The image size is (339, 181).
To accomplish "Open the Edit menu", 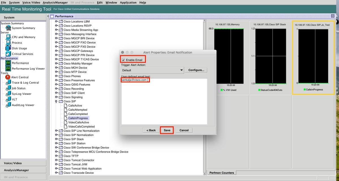I will pyautogui.click(x=100, y=3).
